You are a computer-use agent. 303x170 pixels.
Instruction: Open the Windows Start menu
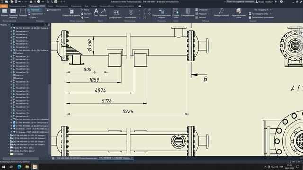click(x=4, y=167)
